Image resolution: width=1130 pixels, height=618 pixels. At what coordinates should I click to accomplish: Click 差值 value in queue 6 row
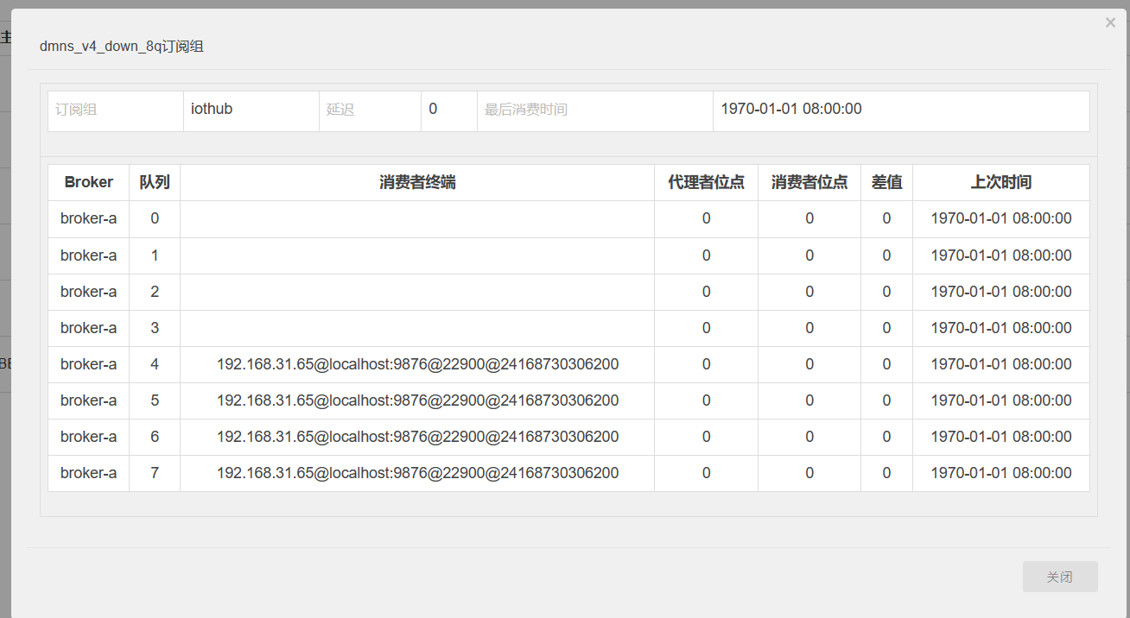tap(887, 437)
